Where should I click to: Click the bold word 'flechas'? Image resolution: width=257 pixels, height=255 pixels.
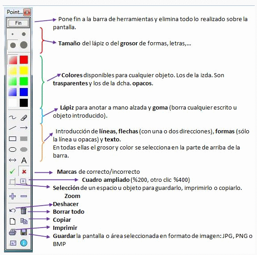click(x=128, y=132)
